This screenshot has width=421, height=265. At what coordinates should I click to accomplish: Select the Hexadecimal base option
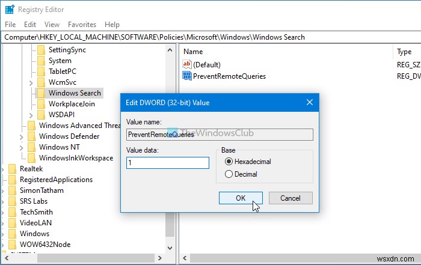[x=229, y=162]
